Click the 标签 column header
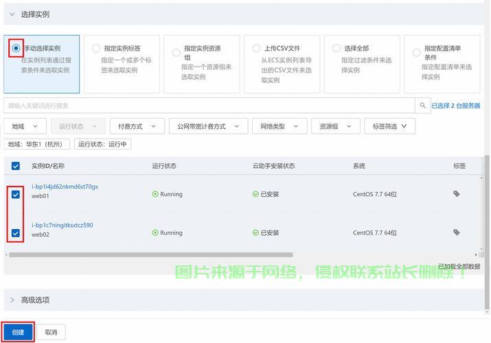The height and width of the screenshot is (343, 491). (x=459, y=166)
